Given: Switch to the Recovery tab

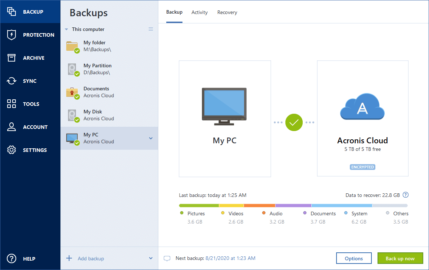Looking at the screenshot, I should (x=227, y=12).
